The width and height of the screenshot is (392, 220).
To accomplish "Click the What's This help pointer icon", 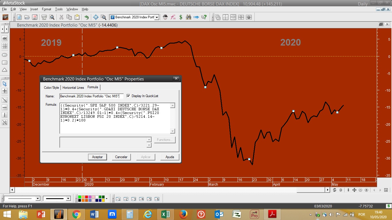I will coord(204,17).
